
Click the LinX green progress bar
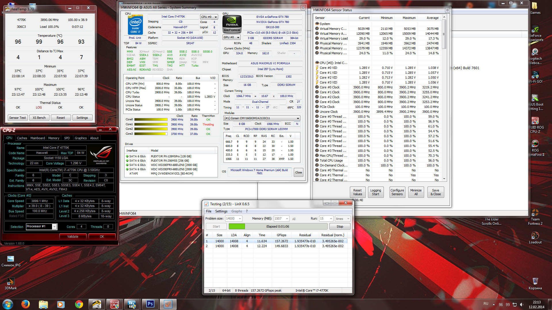pos(237,226)
